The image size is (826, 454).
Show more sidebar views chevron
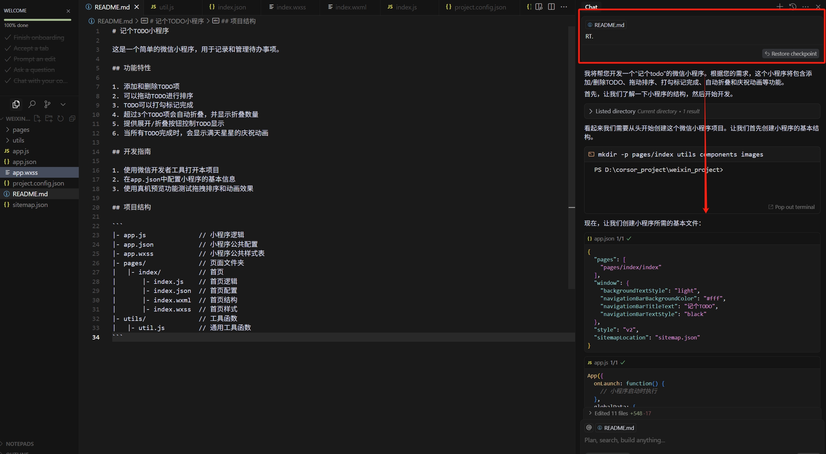63,104
